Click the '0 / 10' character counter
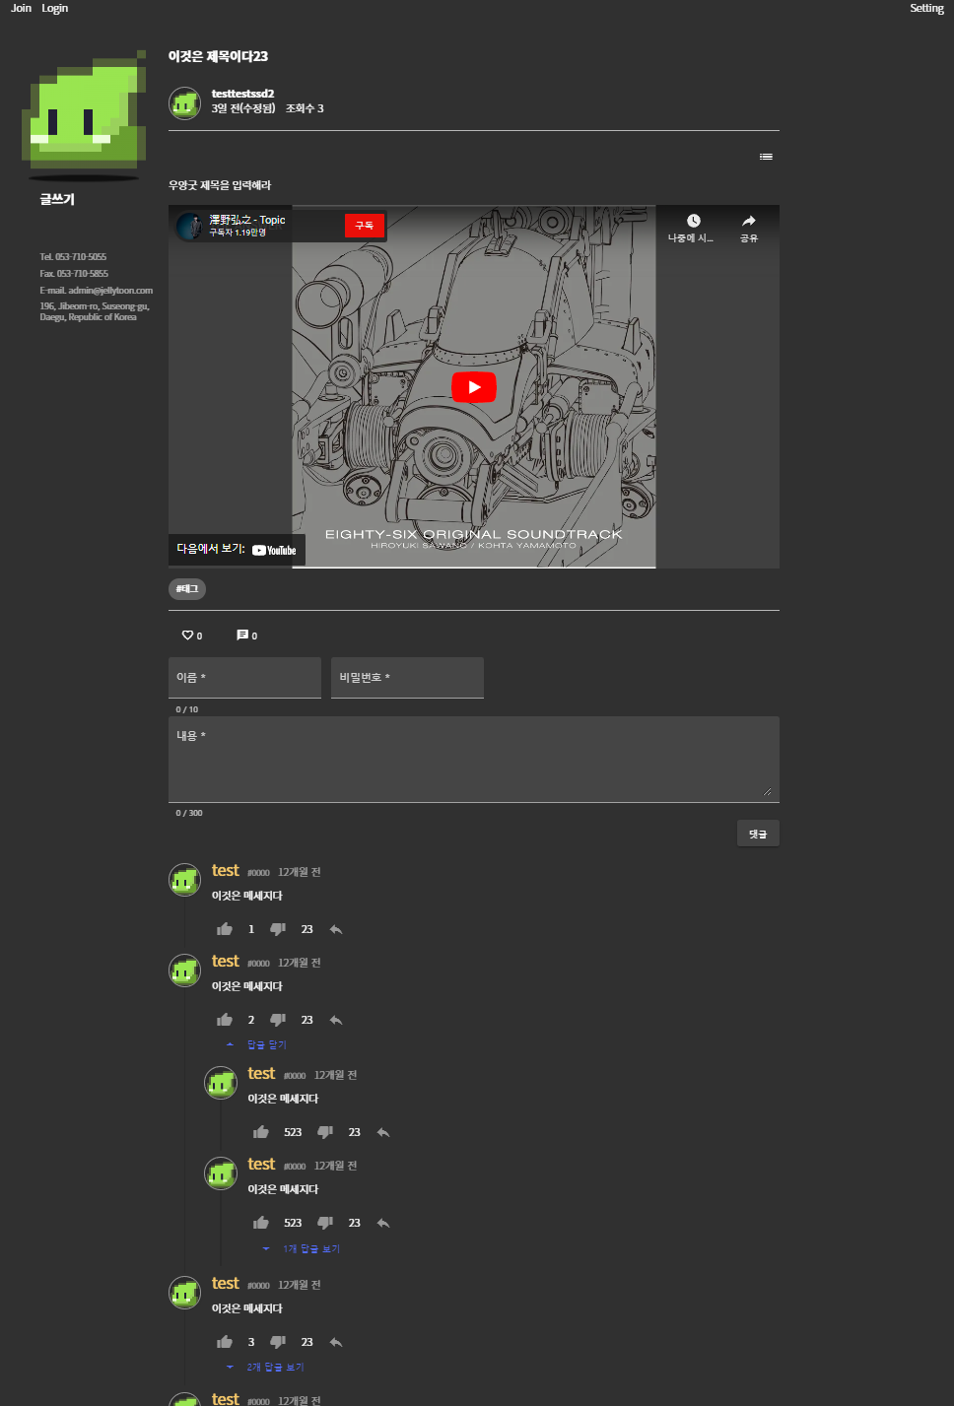This screenshot has height=1406, width=954. (187, 709)
